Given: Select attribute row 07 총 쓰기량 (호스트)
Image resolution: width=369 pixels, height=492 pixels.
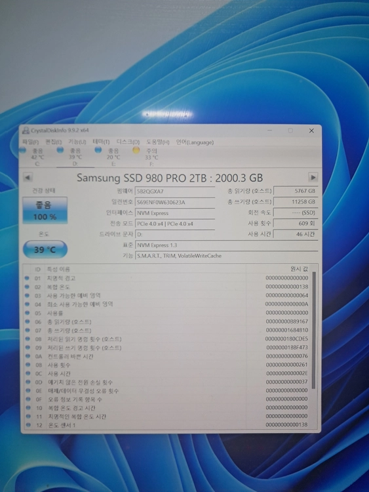Looking at the screenshot, I should click(x=167, y=330).
